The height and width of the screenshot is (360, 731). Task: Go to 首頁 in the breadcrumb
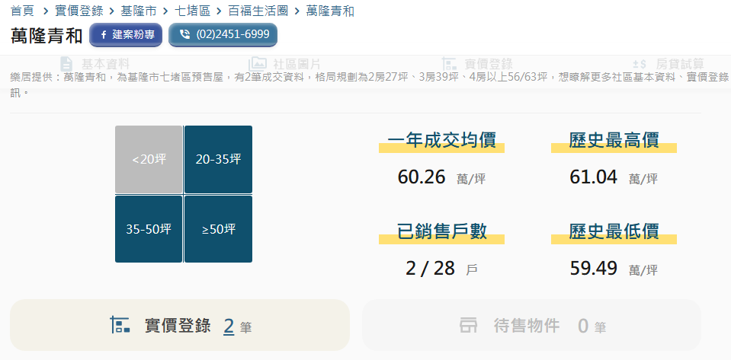22,11
